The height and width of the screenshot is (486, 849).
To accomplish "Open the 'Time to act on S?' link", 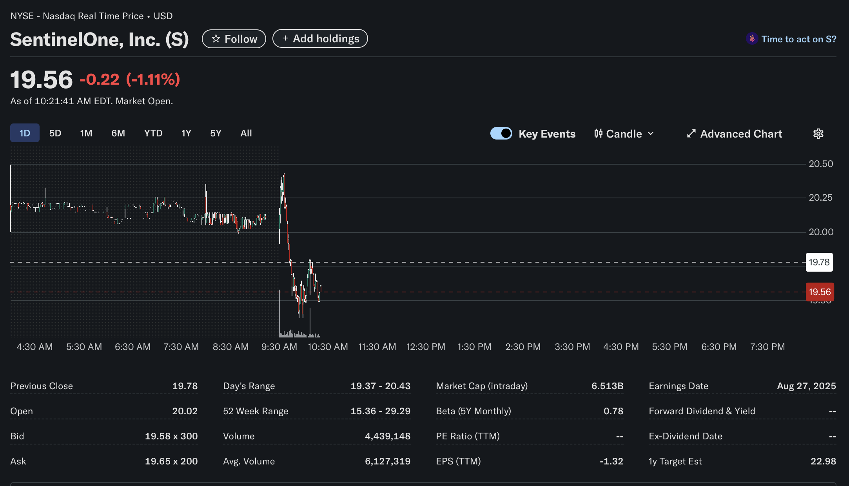I will pyautogui.click(x=798, y=39).
